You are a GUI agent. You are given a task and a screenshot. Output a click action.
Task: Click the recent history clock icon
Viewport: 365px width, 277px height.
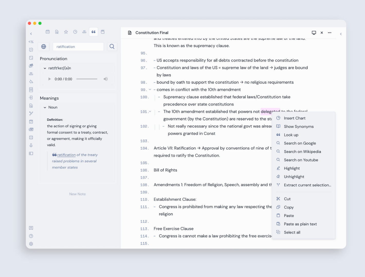pos(75,32)
